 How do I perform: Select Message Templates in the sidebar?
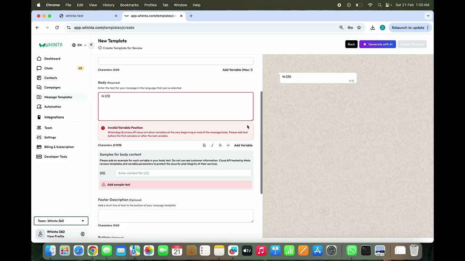click(x=58, y=97)
